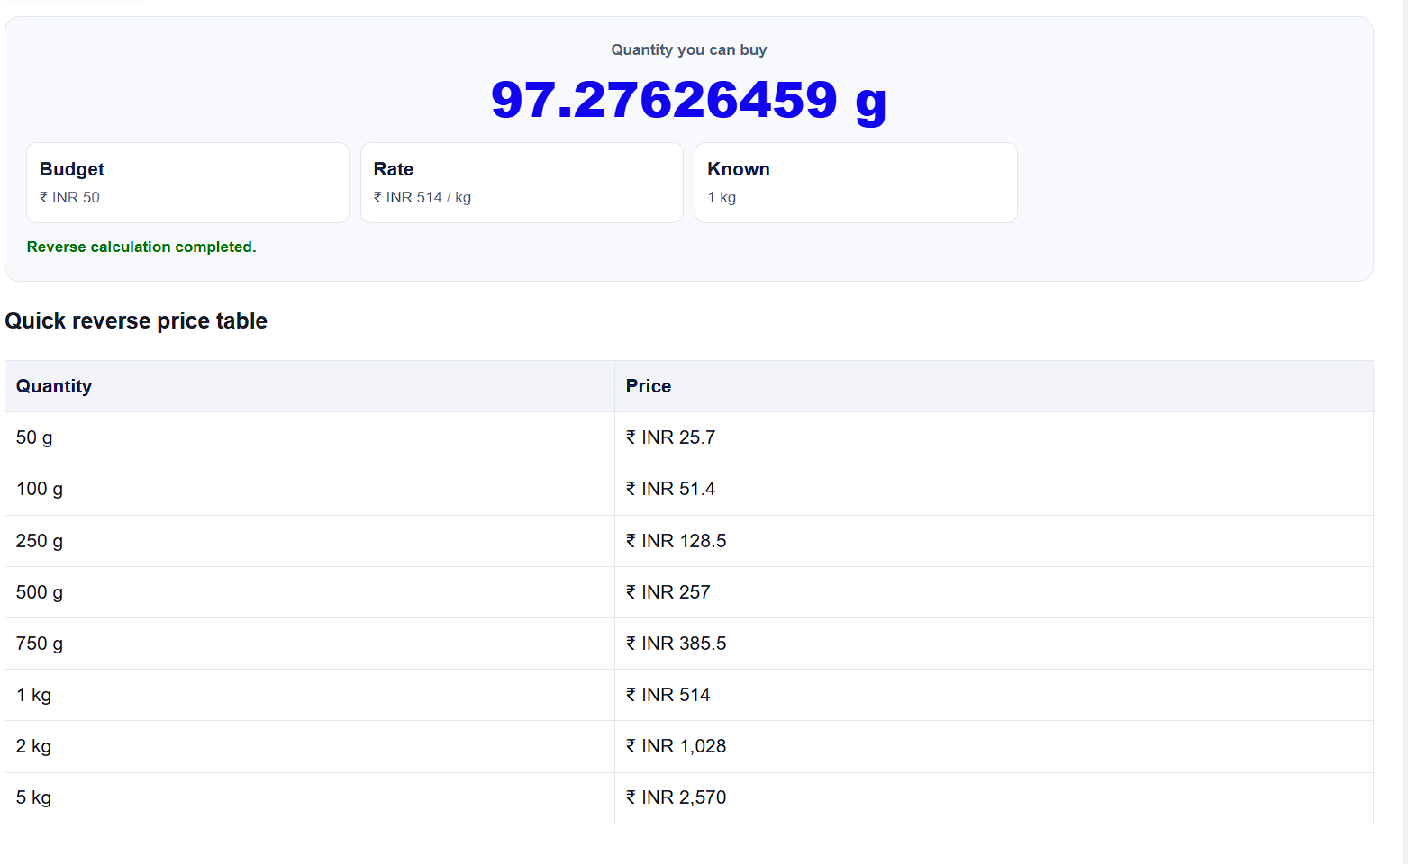The image size is (1408, 864).
Task: Select the ₹ INR 2,570 price cell
Action: 994,798
